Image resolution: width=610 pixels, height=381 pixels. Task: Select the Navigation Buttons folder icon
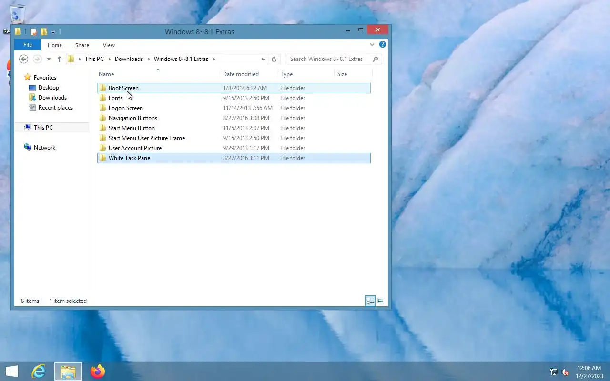(x=102, y=118)
